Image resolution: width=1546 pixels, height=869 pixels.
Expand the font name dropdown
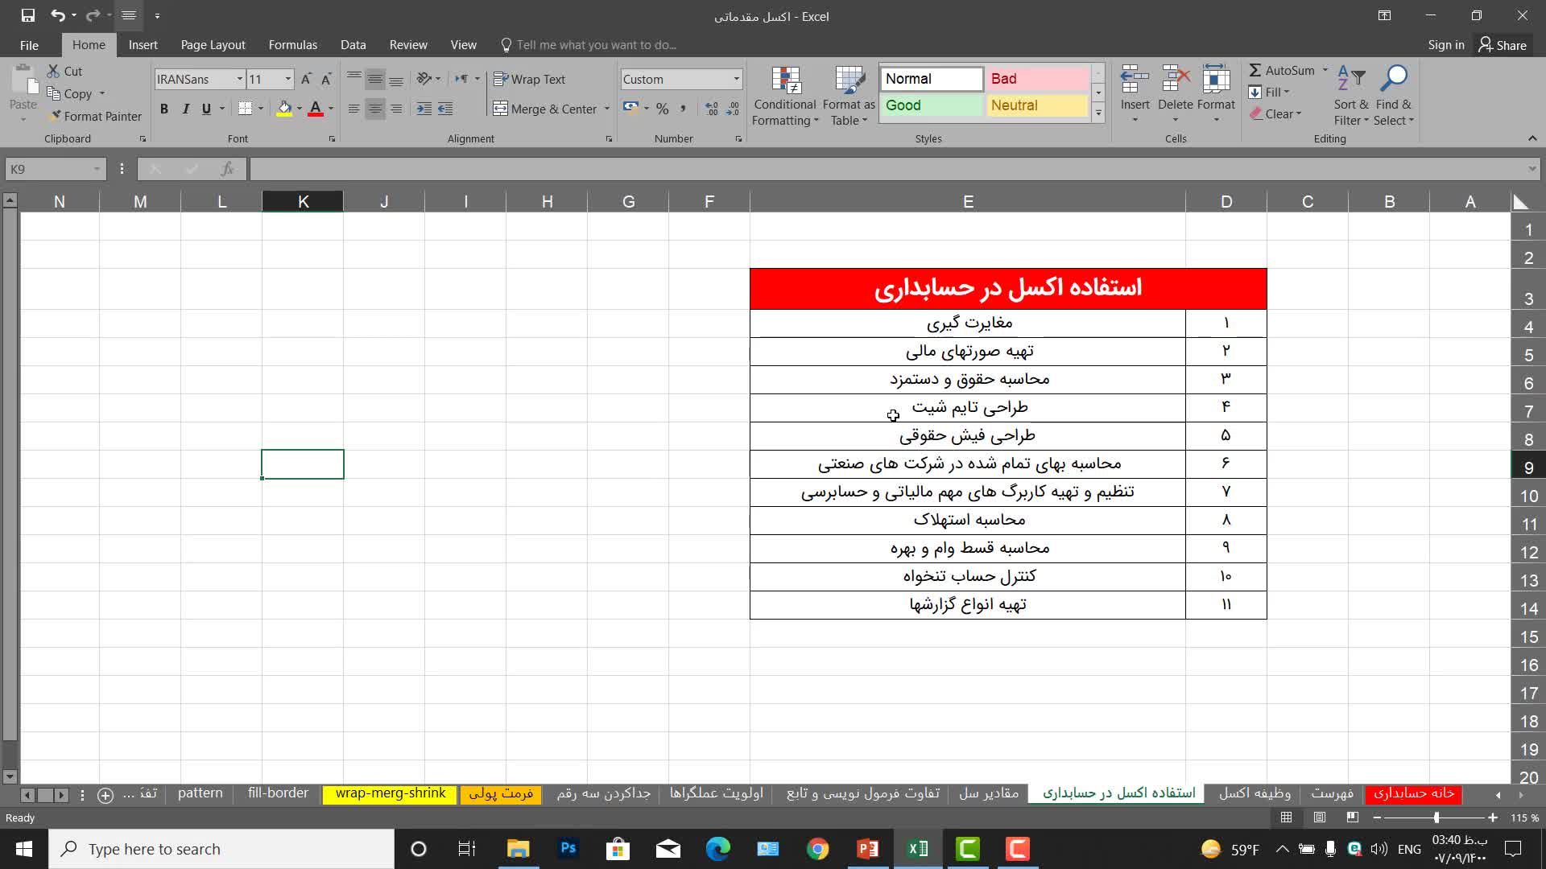point(239,79)
